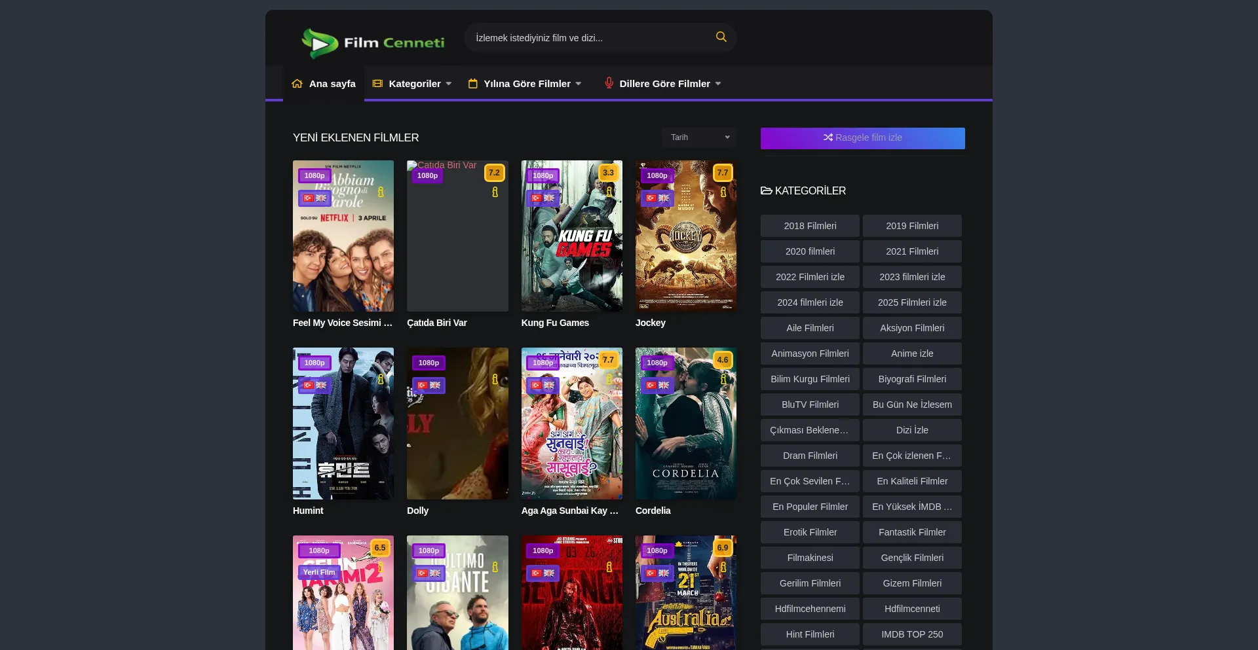Image resolution: width=1258 pixels, height=650 pixels.
Task: Browse the Animasyon Filmleri category
Action: (810, 353)
